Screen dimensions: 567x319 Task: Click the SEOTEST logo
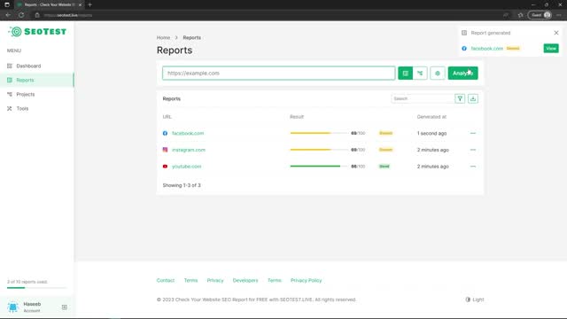37,32
